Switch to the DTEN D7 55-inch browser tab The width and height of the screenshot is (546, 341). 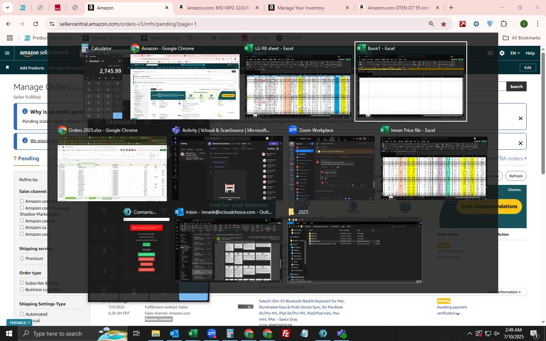pyautogui.click(x=399, y=8)
